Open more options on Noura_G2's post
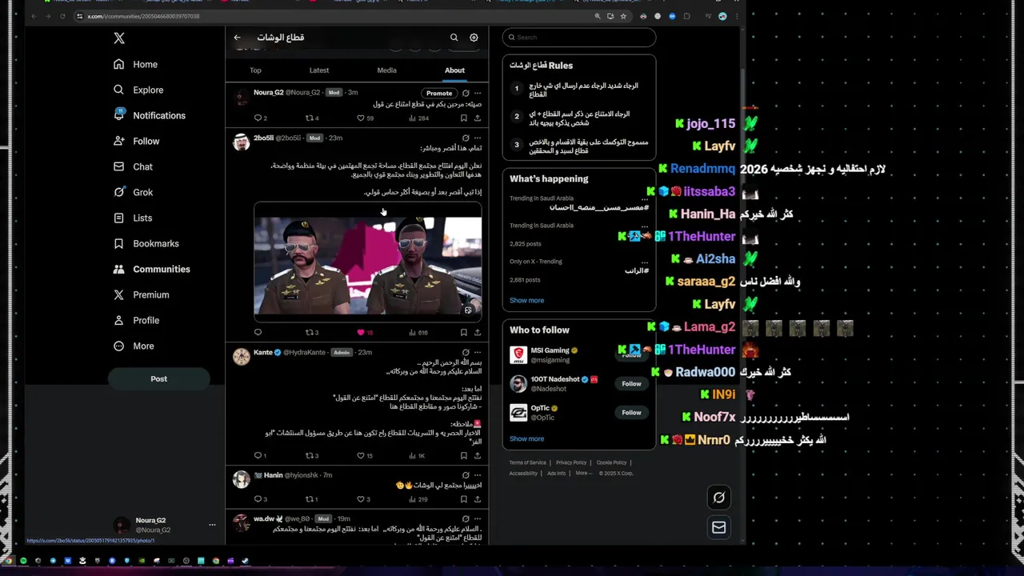Image resolution: width=1024 pixels, height=576 pixels. coord(478,93)
